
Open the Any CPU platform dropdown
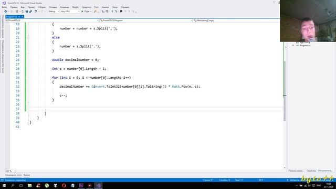pyautogui.click(x=70, y=12)
